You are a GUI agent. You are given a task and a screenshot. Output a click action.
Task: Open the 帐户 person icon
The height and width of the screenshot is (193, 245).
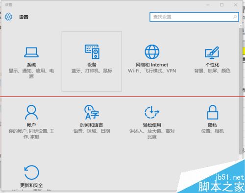[31, 112]
